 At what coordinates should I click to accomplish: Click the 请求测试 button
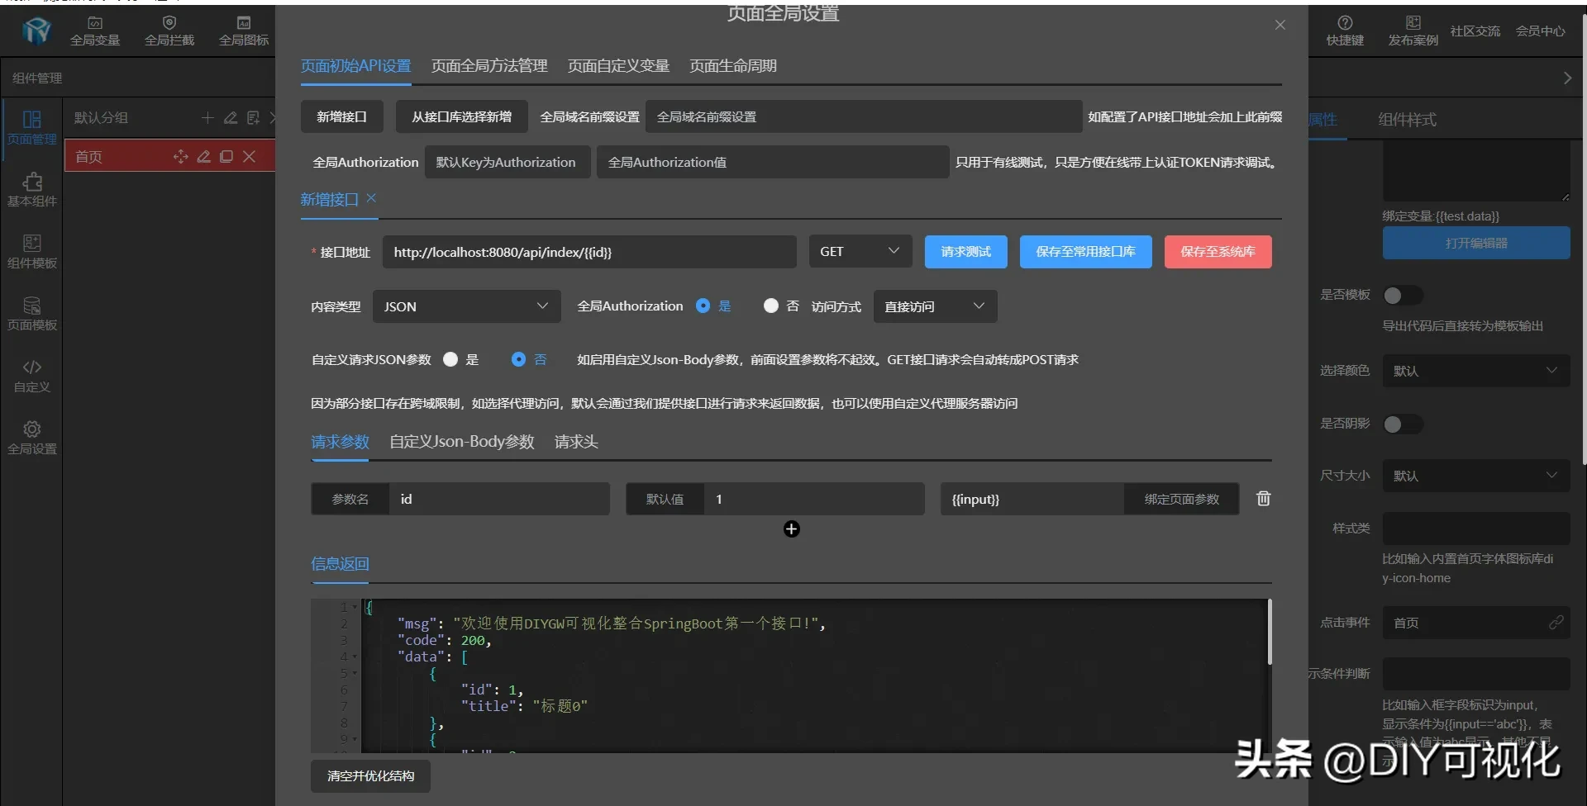click(x=965, y=252)
